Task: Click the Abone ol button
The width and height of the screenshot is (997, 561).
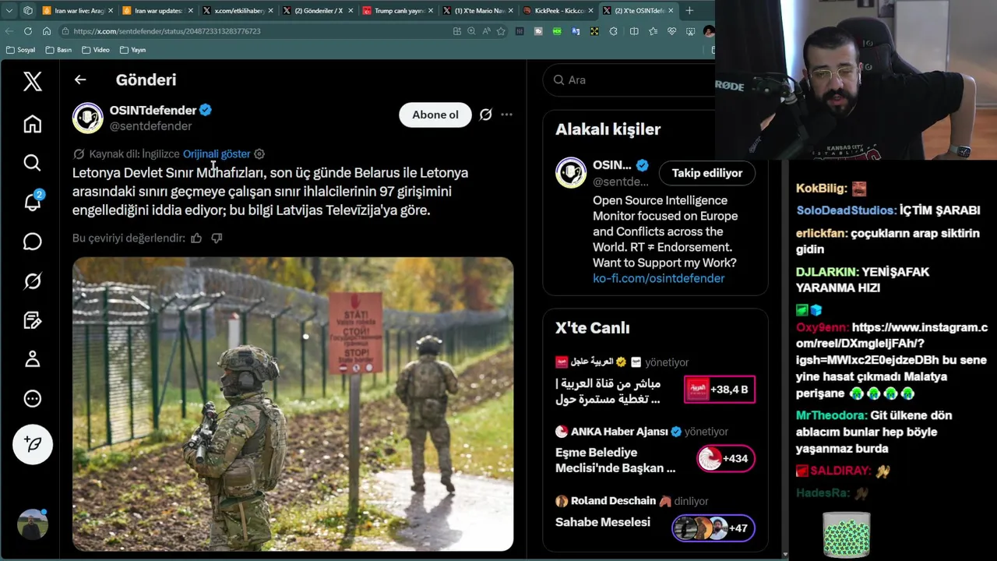Action: pos(435,115)
